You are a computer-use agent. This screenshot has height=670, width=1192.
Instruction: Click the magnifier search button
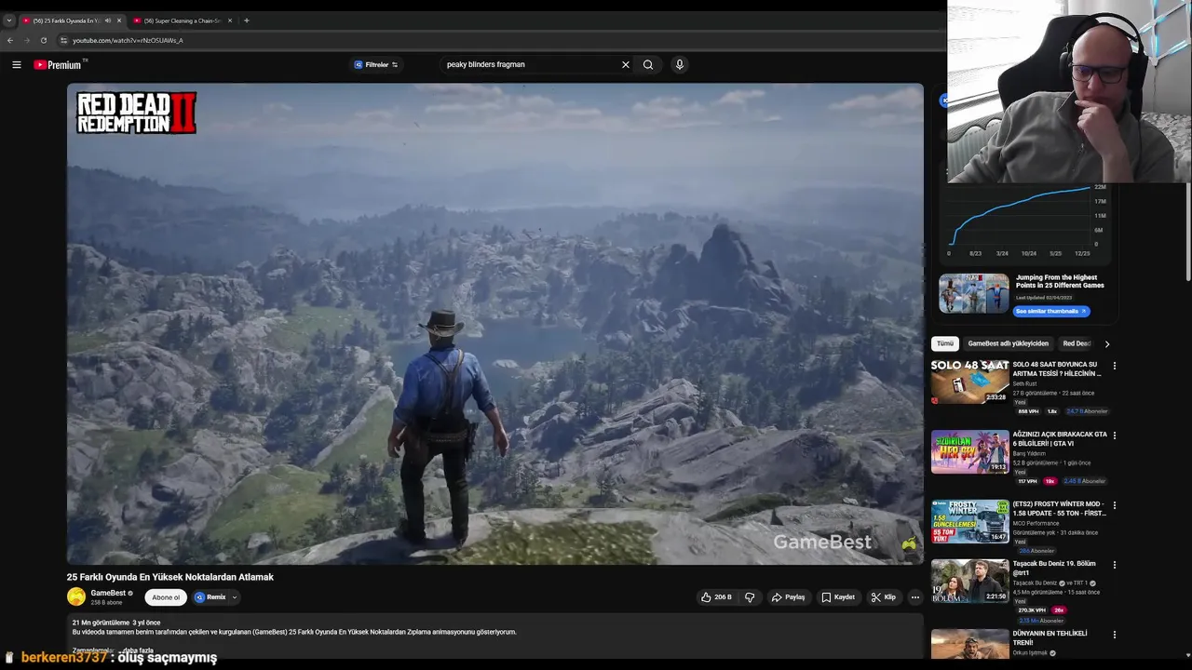tap(648, 64)
